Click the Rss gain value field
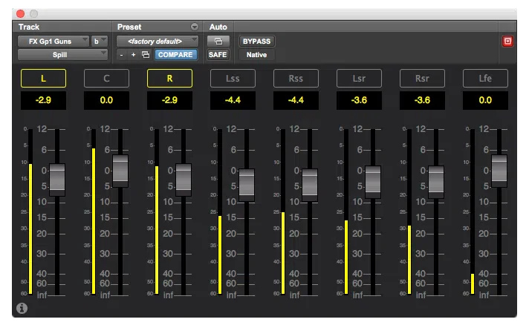529x325 pixels. click(x=296, y=100)
